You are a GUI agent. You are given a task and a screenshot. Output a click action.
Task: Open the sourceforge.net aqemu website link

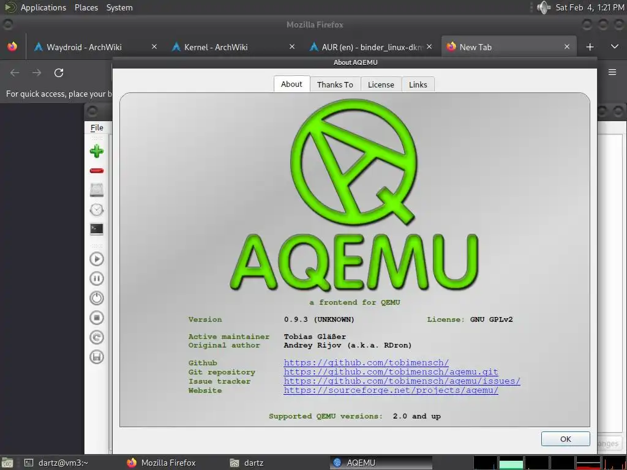pyautogui.click(x=391, y=390)
